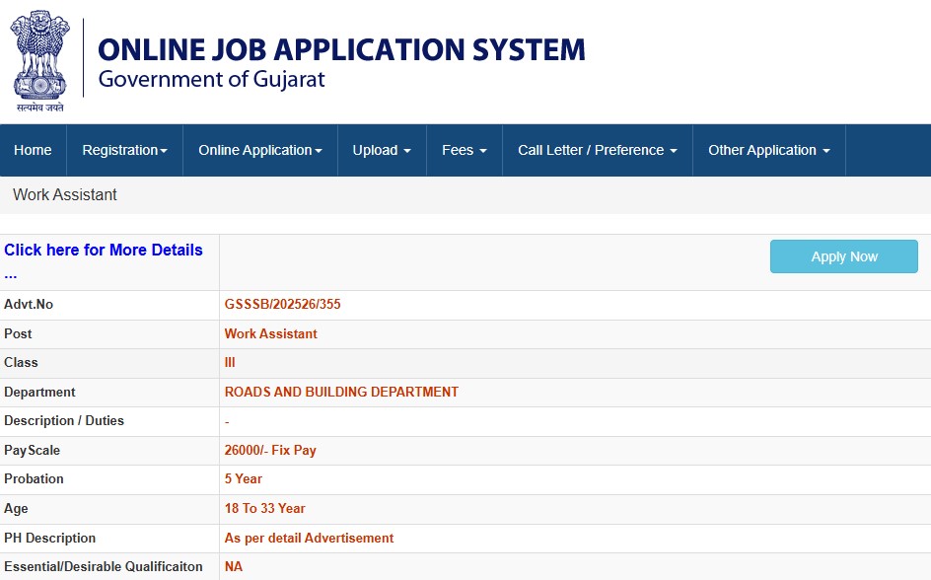Image resolution: width=931 pixels, height=580 pixels.
Task: Select the Advt.No value GSSSB/202526/355
Action: pos(282,304)
